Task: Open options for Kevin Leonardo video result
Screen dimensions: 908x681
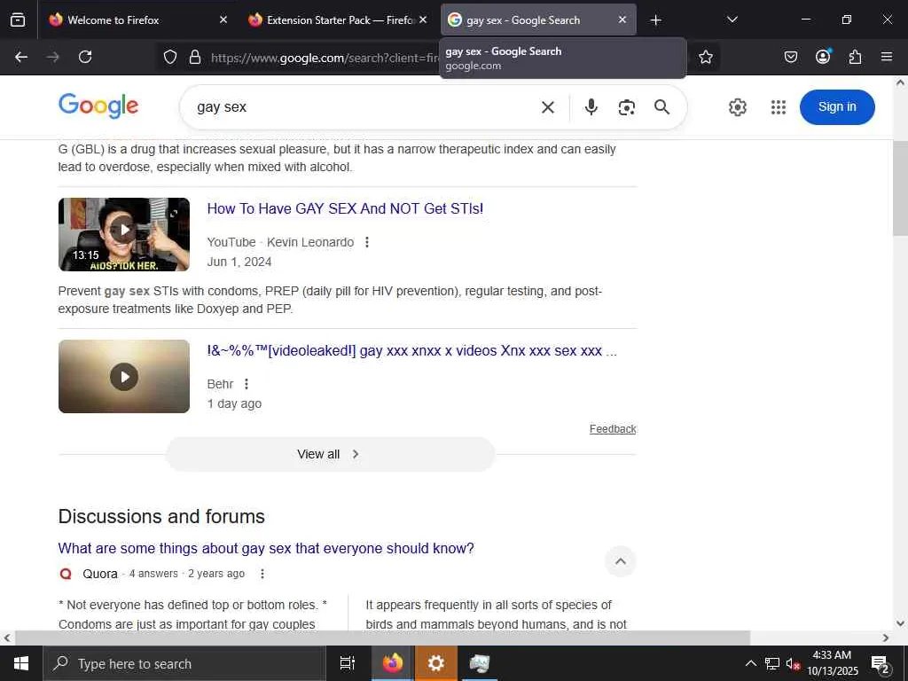Action: click(x=366, y=242)
